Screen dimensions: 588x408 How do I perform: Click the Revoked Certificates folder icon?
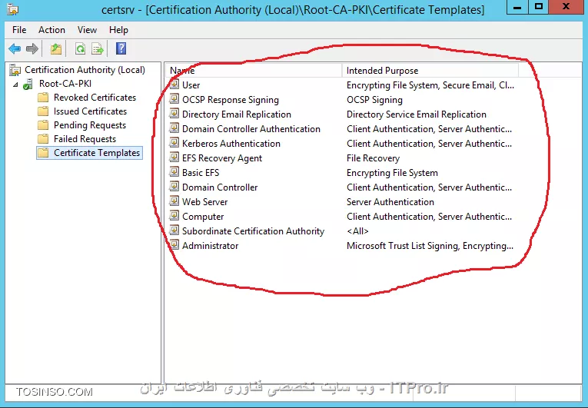coord(43,98)
